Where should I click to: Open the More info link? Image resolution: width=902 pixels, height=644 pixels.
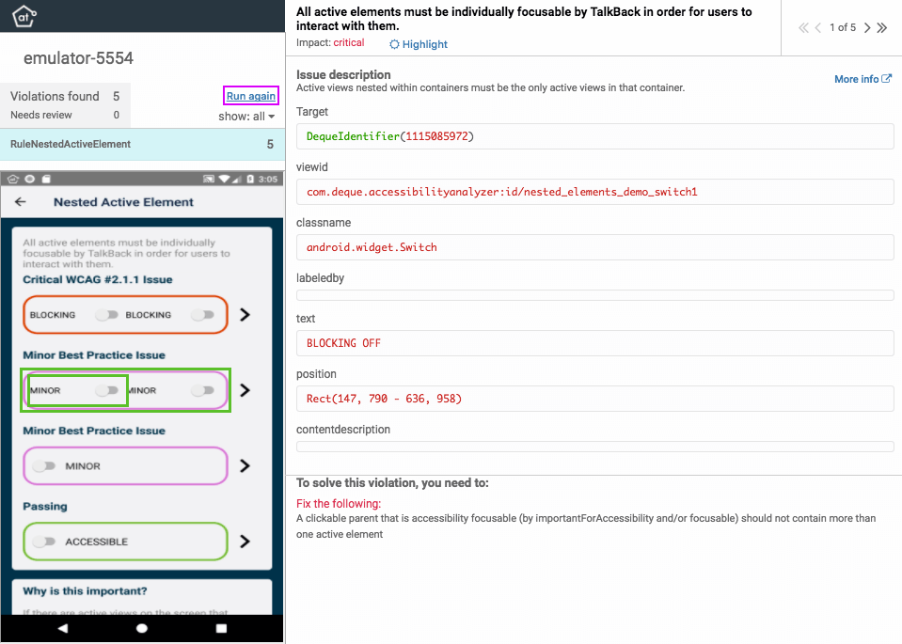(x=856, y=78)
